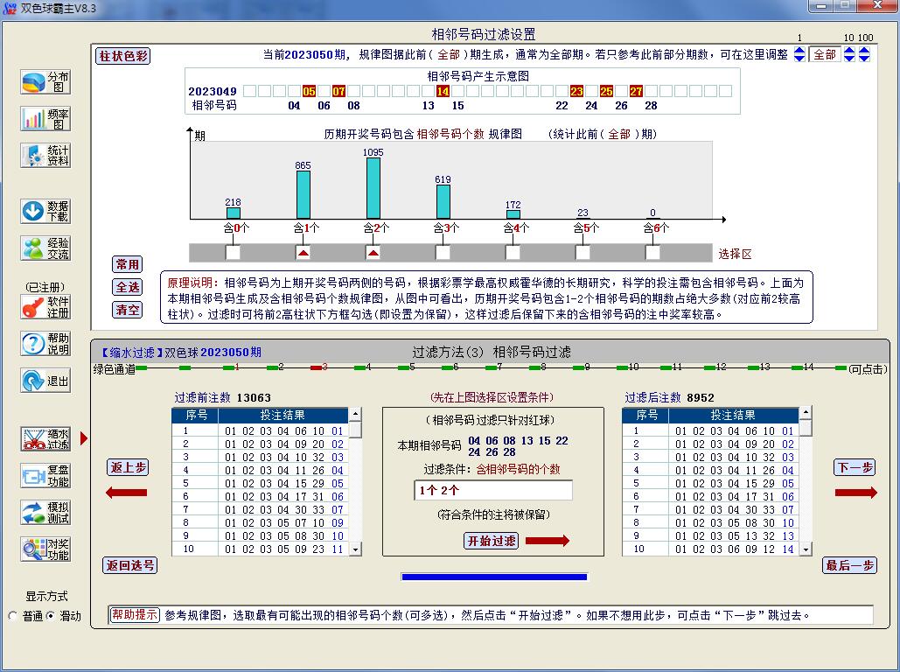The width and height of the screenshot is (900, 672).
Task: Check the box under 含0个 bar
Action: coord(233,253)
